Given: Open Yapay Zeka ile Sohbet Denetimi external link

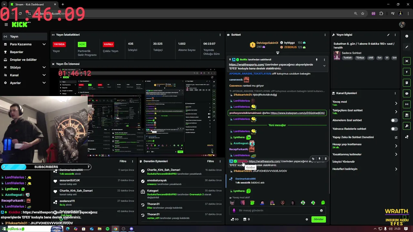Looking at the screenshot, I should 396,137.
